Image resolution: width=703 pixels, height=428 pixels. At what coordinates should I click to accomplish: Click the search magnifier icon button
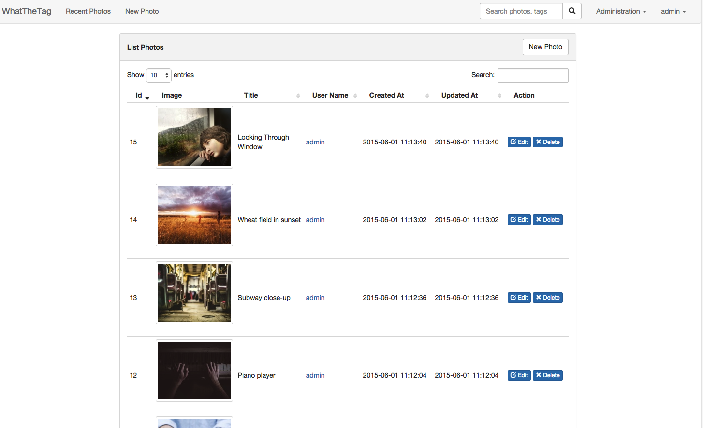click(x=572, y=11)
